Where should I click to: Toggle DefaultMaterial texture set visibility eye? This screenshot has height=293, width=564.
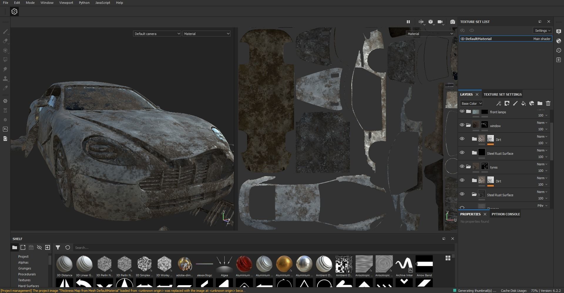462,39
